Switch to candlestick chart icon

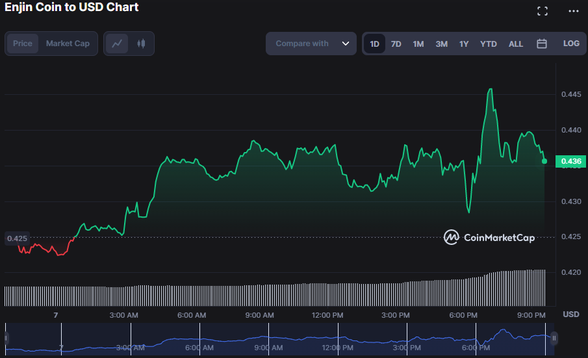(x=141, y=44)
